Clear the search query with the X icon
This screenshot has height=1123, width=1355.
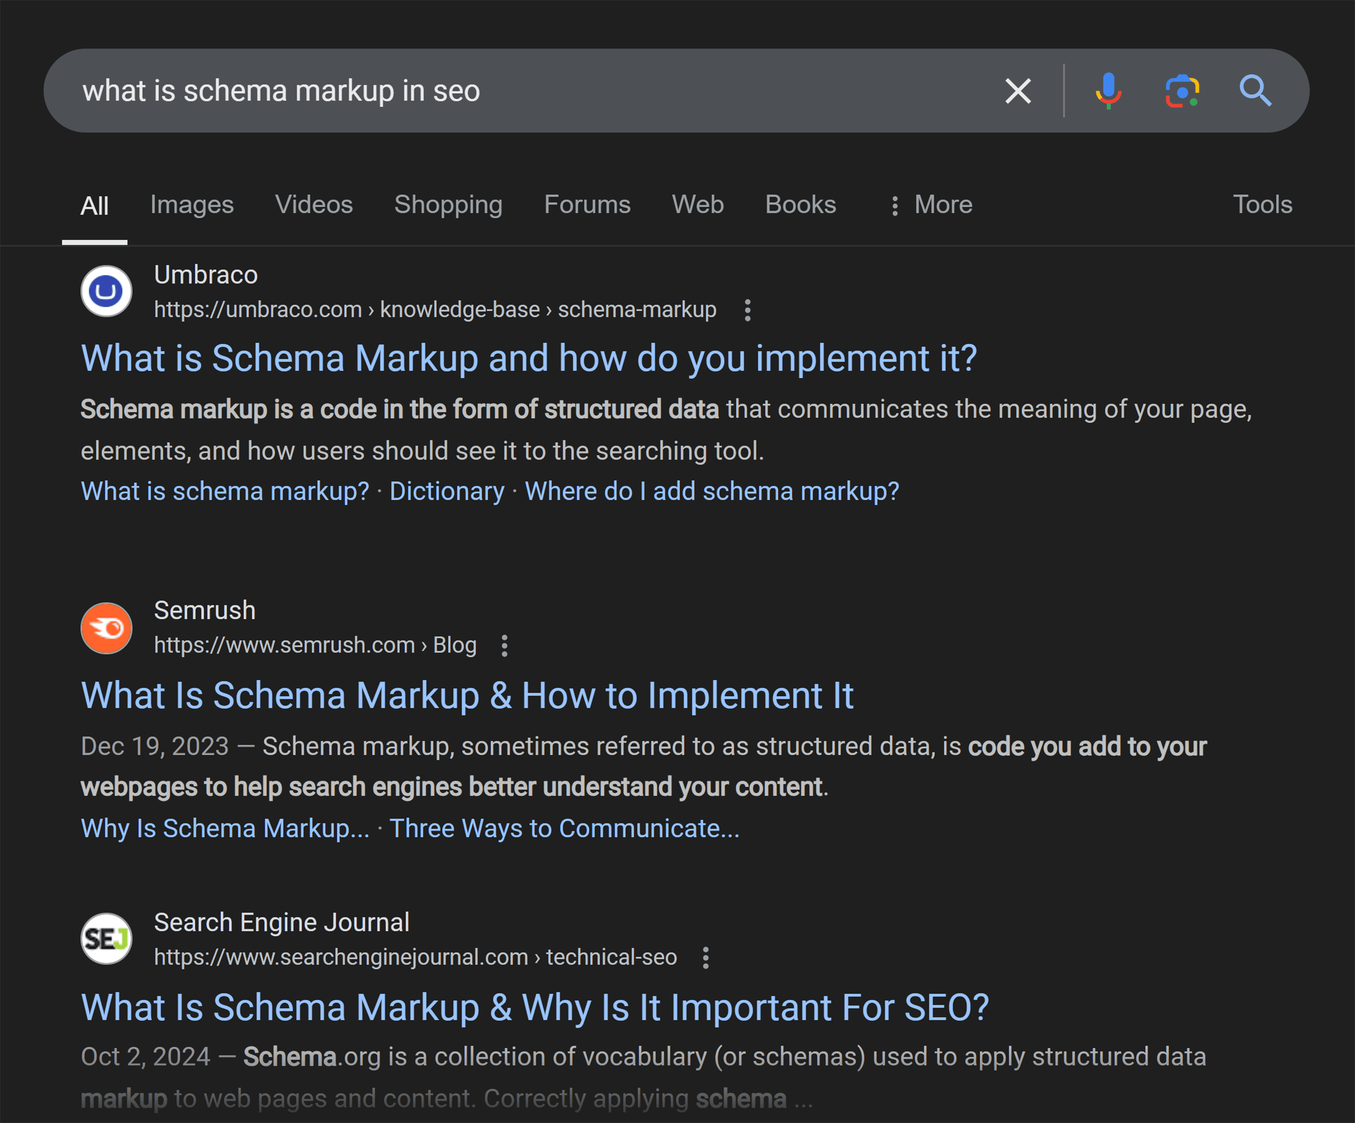1018,91
